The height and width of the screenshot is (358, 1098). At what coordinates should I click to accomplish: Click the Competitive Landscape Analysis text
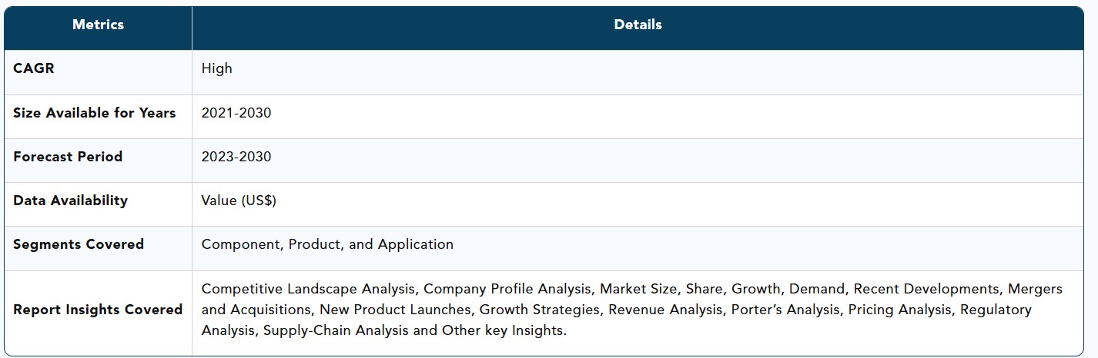point(308,289)
